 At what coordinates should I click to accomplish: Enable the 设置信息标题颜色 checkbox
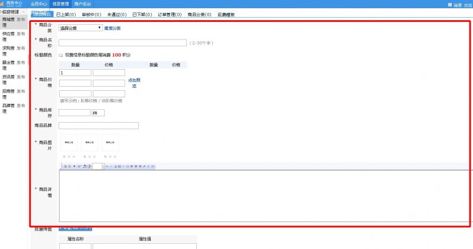(61, 55)
